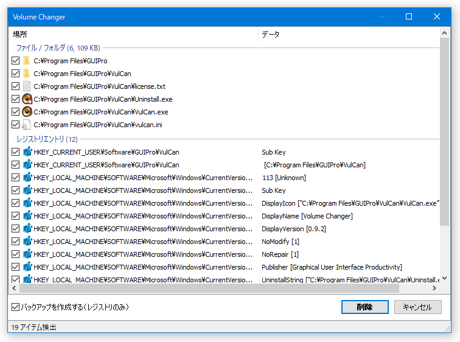
Task: Click the 19 アイテム検出 status bar text
Action: [33, 327]
